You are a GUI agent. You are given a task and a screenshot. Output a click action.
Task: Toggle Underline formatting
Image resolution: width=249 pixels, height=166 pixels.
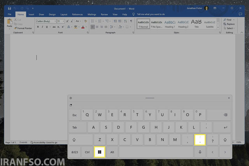coord(47,27)
